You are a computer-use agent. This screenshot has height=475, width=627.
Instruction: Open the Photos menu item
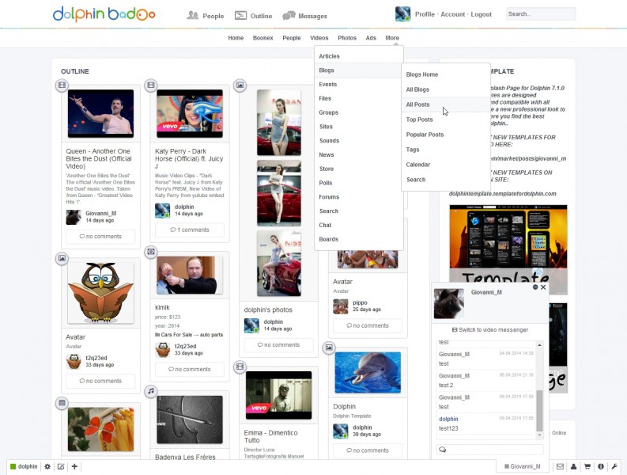click(347, 38)
